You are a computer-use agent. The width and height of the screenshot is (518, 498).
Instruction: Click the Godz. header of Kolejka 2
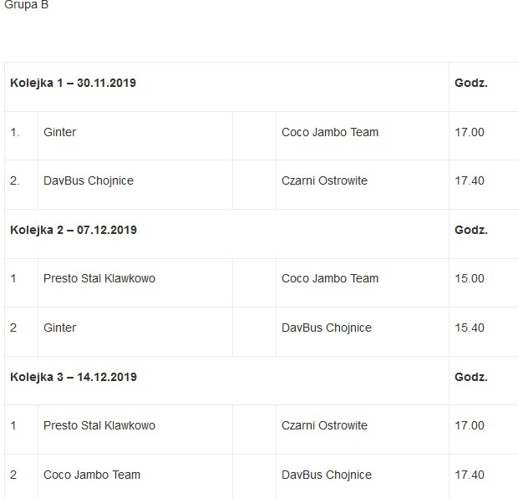[471, 230]
